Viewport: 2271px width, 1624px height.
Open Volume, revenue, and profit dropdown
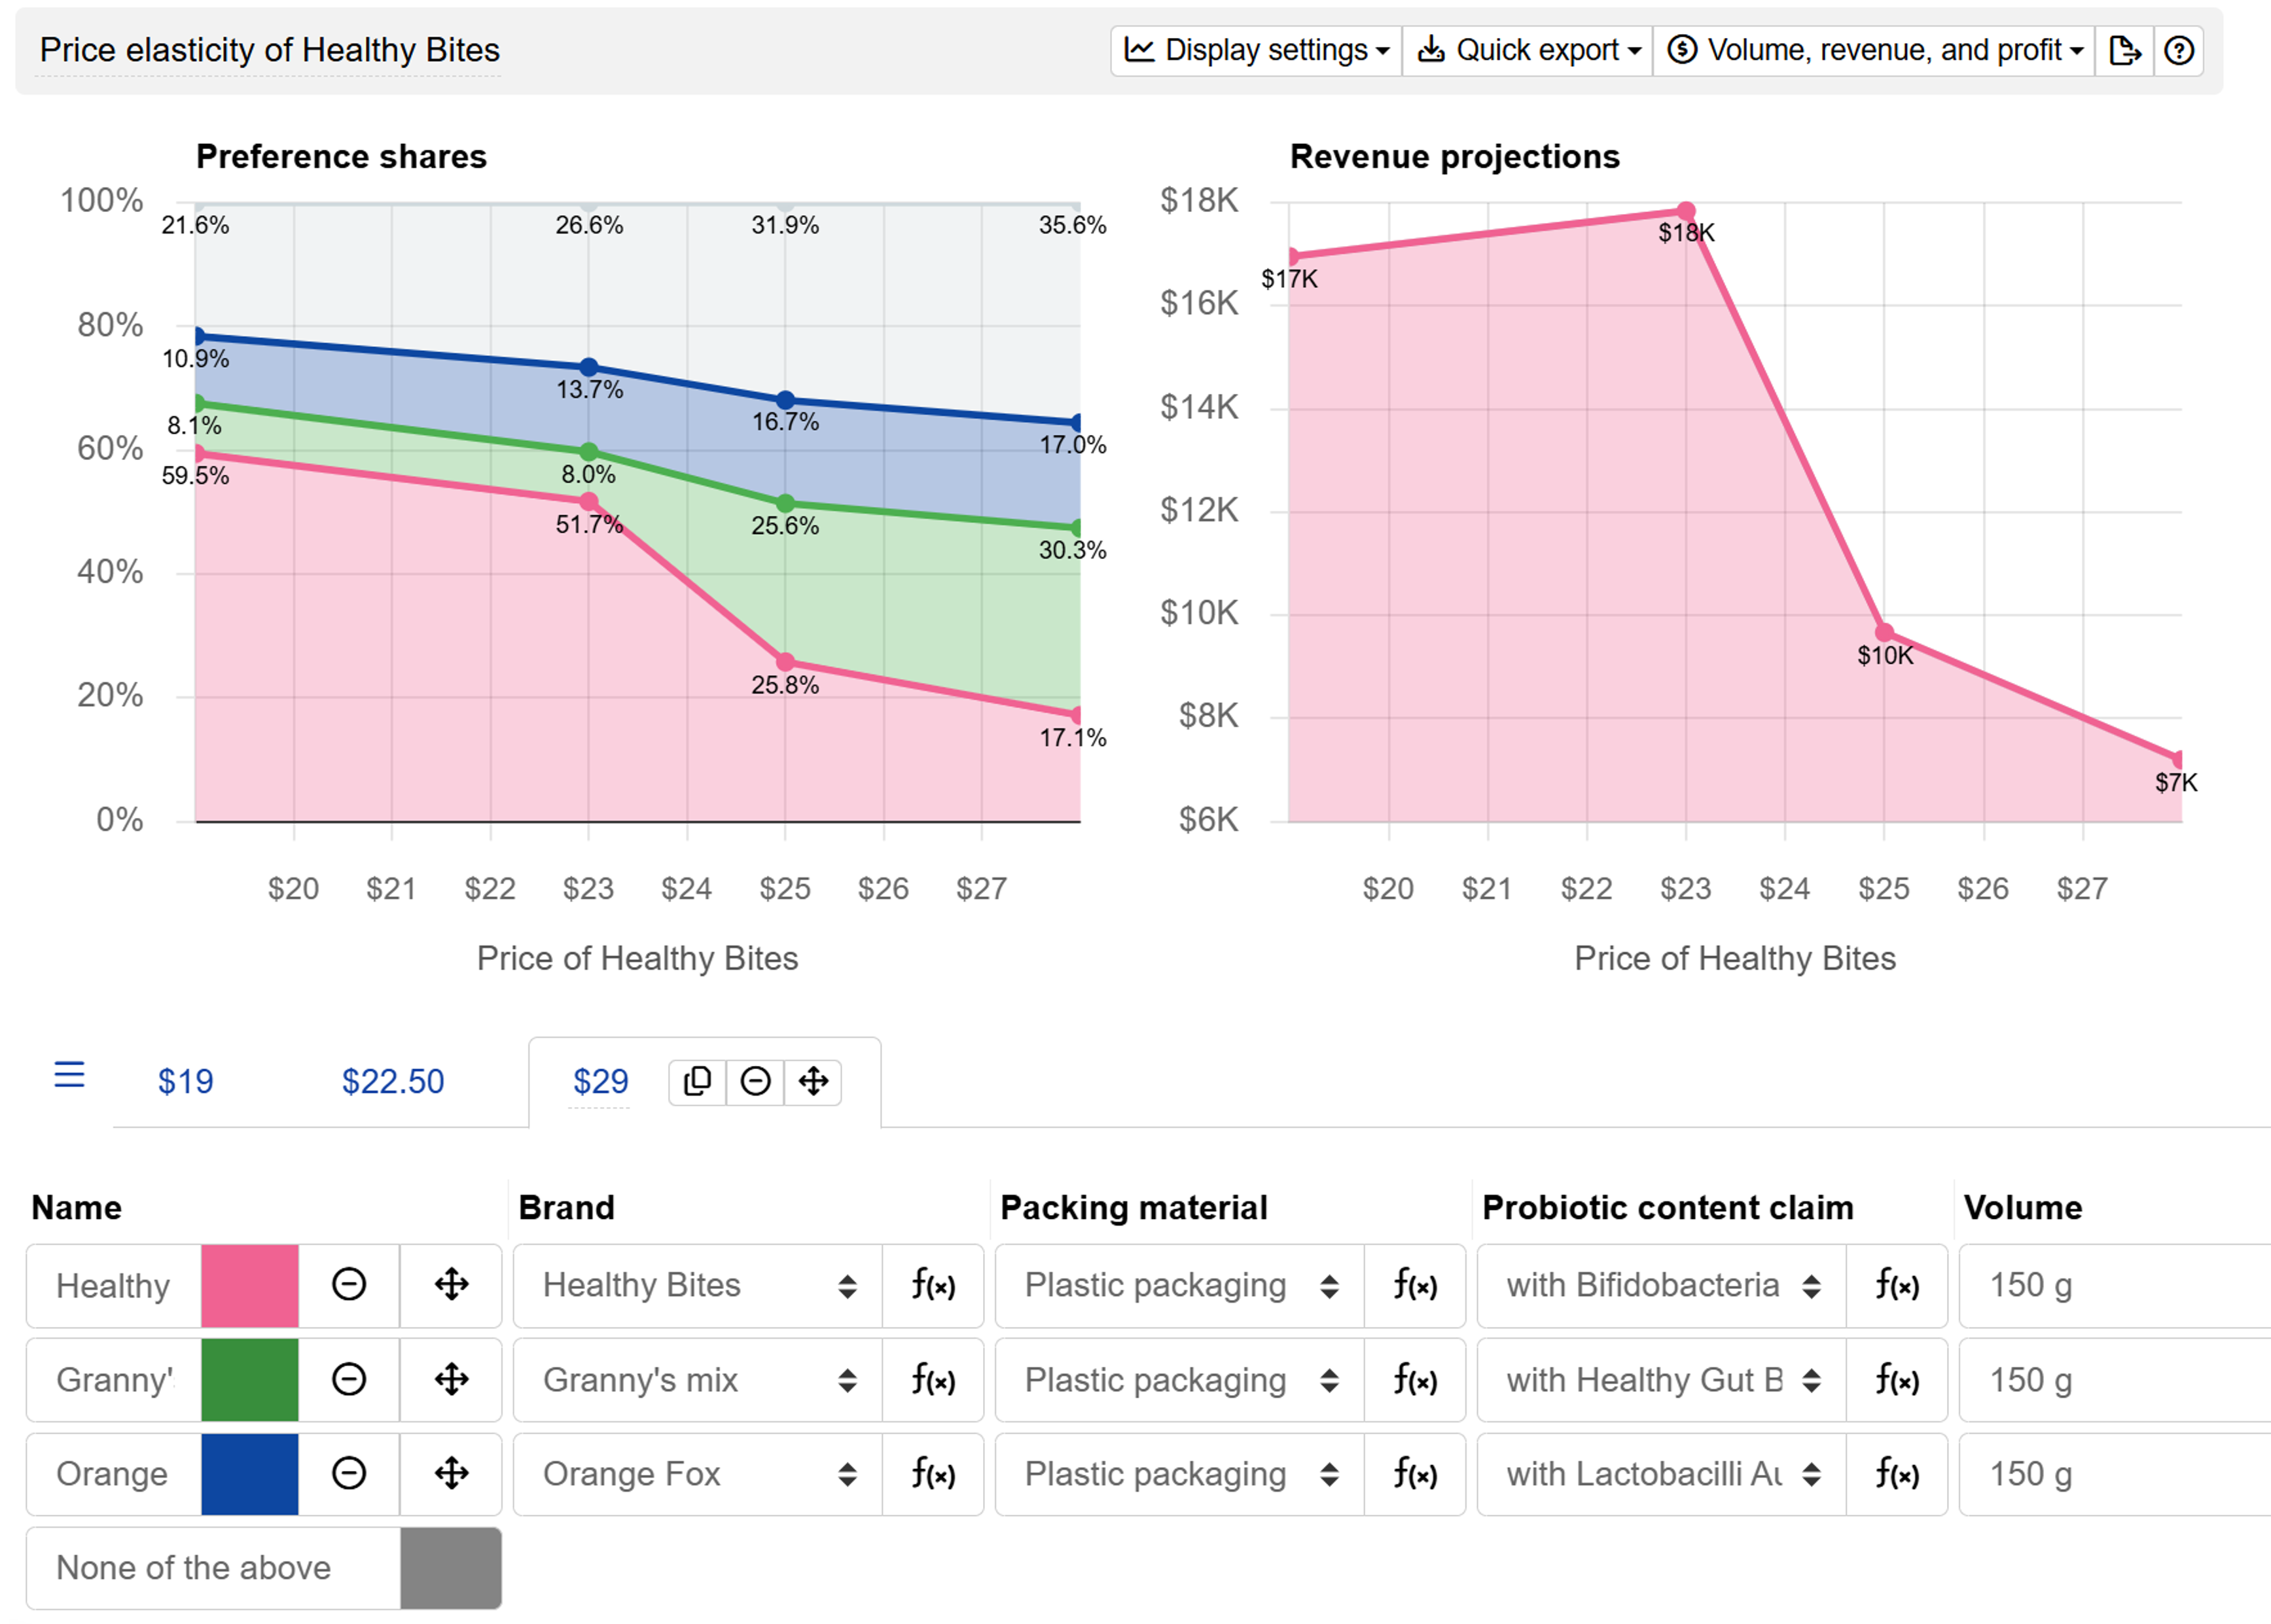click(x=1874, y=50)
